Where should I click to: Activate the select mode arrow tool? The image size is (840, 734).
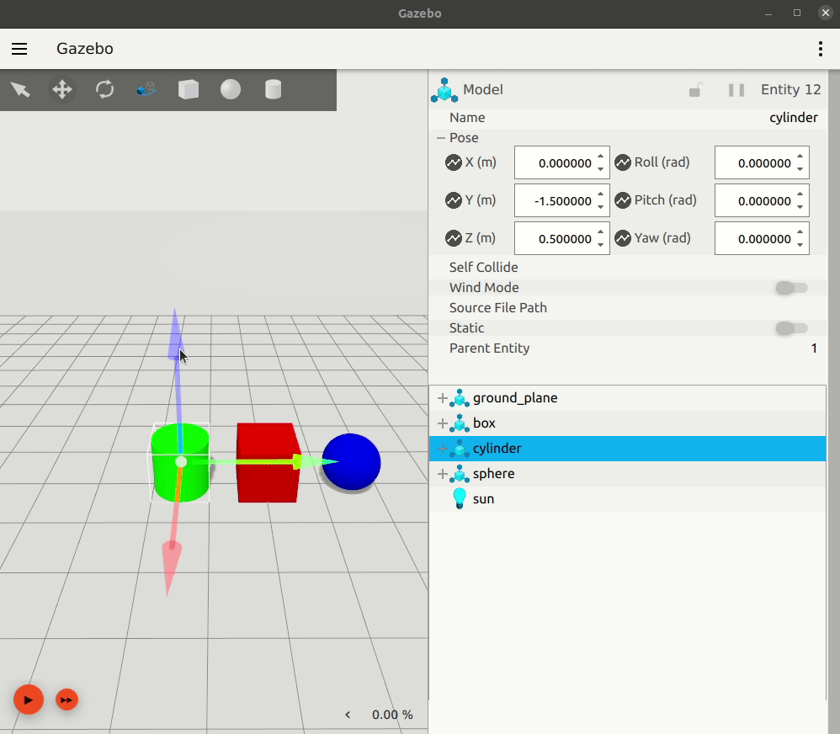tap(20, 89)
